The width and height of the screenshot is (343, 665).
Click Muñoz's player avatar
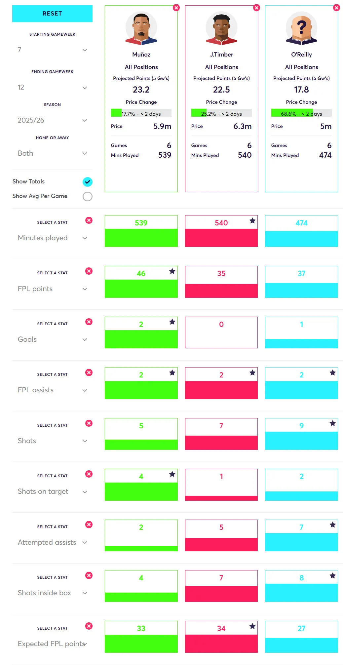(x=141, y=28)
